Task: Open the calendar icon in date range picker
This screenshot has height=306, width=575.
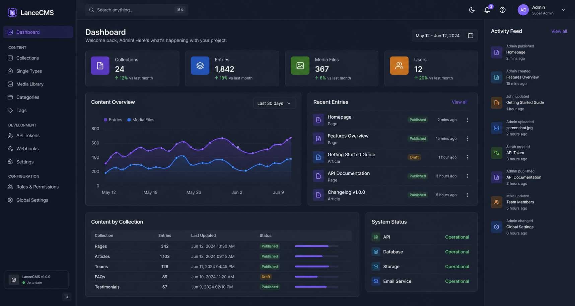Action: tap(471, 36)
